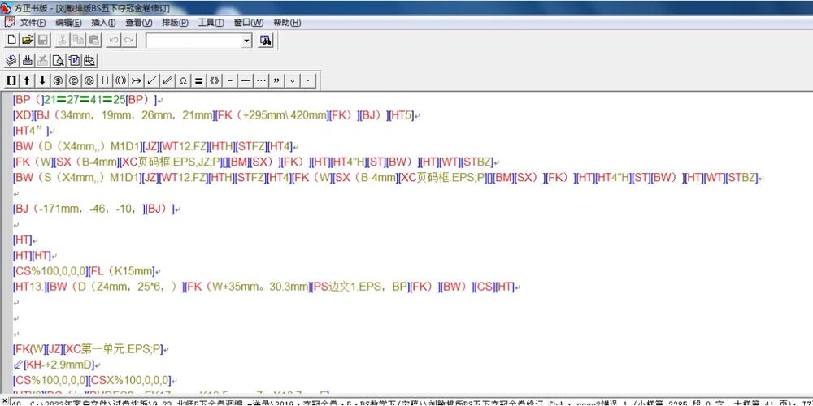The image size is (813, 406).
Task: Click the up arrow toolbar icon
Action: (27, 80)
